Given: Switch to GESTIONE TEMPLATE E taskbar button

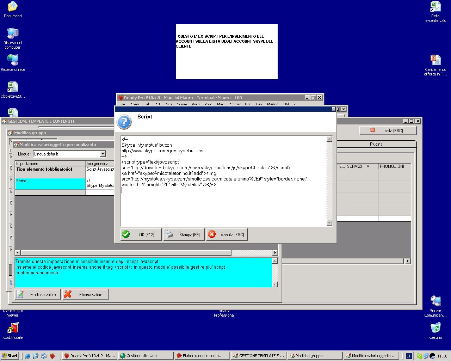Looking at the screenshot, I should tap(259, 356).
